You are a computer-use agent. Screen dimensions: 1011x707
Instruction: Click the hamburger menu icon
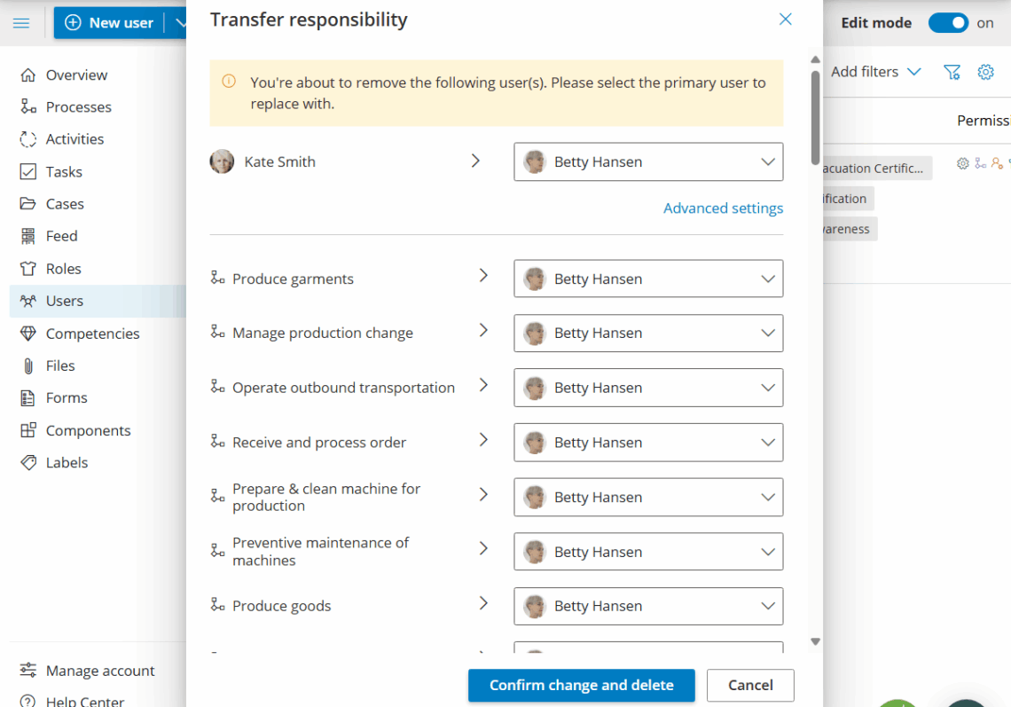(x=21, y=23)
